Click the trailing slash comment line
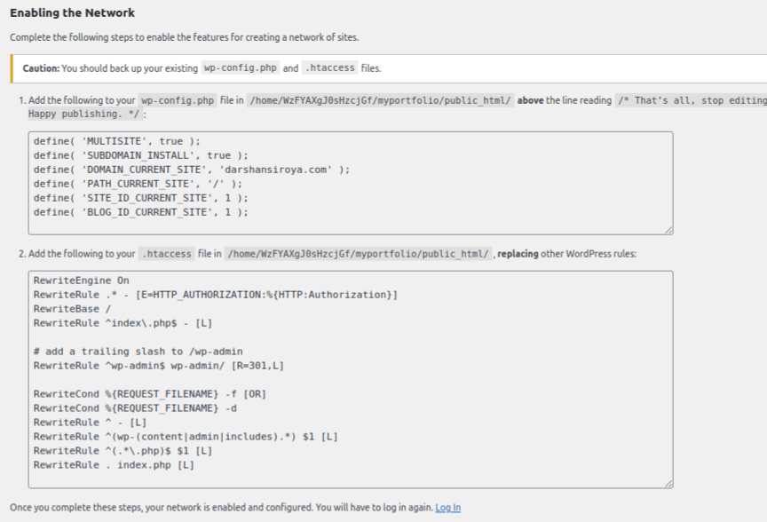Viewport: 767px width, 522px height. (138, 352)
